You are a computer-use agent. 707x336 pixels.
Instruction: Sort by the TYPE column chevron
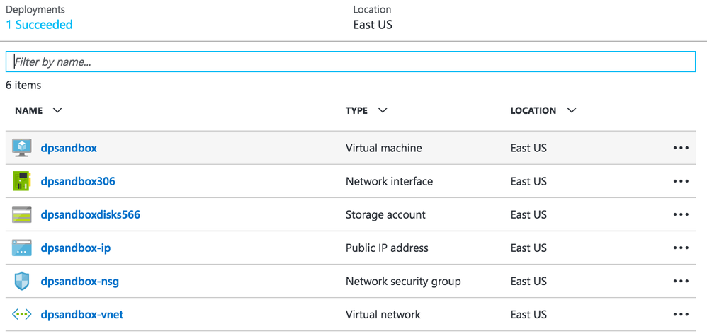pos(383,110)
